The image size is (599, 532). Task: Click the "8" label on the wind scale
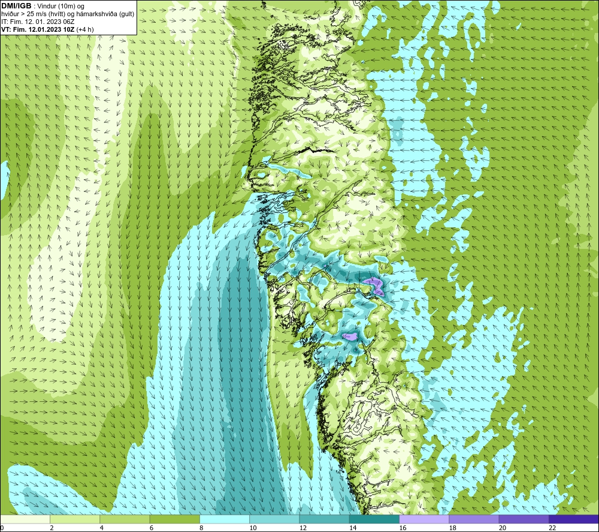pos(201,528)
